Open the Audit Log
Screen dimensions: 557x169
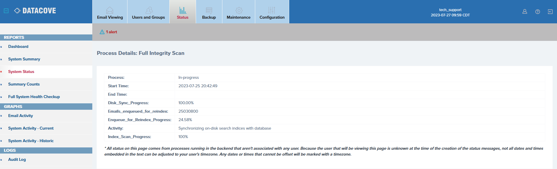pyautogui.click(x=17, y=160)
